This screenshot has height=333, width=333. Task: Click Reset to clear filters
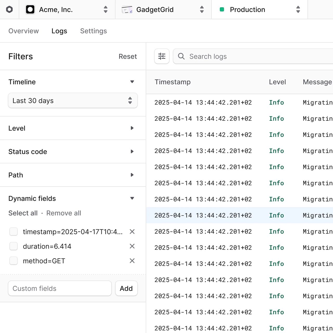[x=128, y=56]
